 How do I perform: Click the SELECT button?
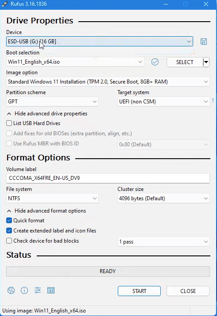click(x=185, y=62)
